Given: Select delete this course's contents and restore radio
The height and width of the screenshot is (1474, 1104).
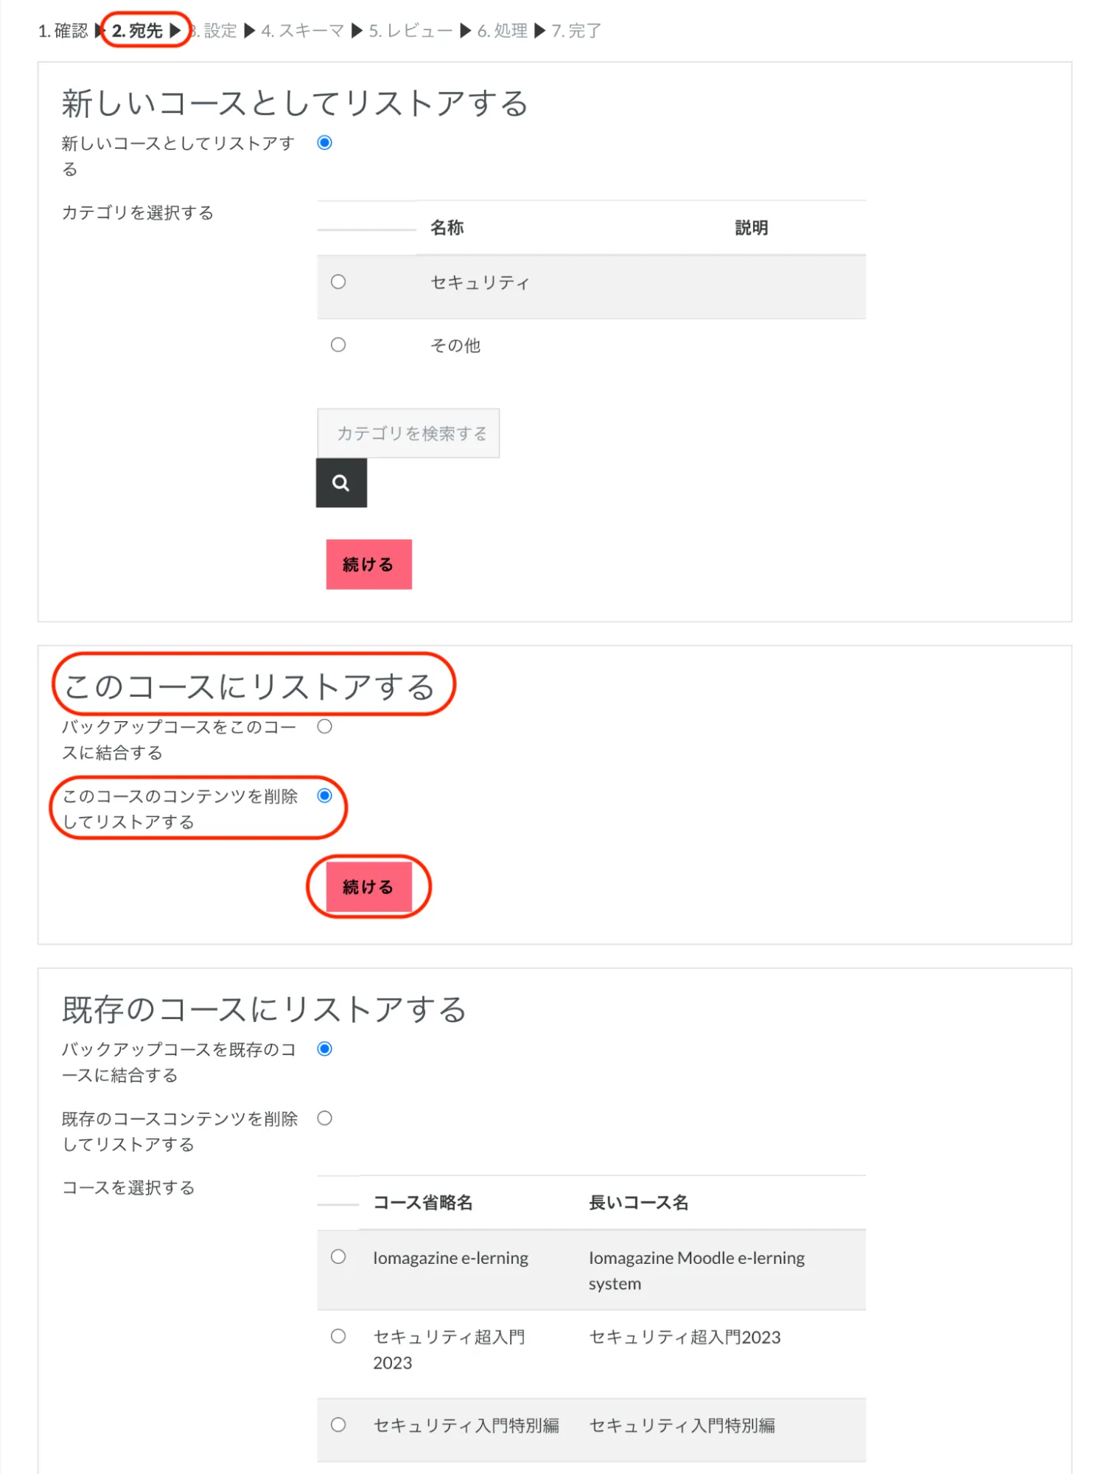Looking at the screenshot, I should pyautogui.click(x=324, y=796).
